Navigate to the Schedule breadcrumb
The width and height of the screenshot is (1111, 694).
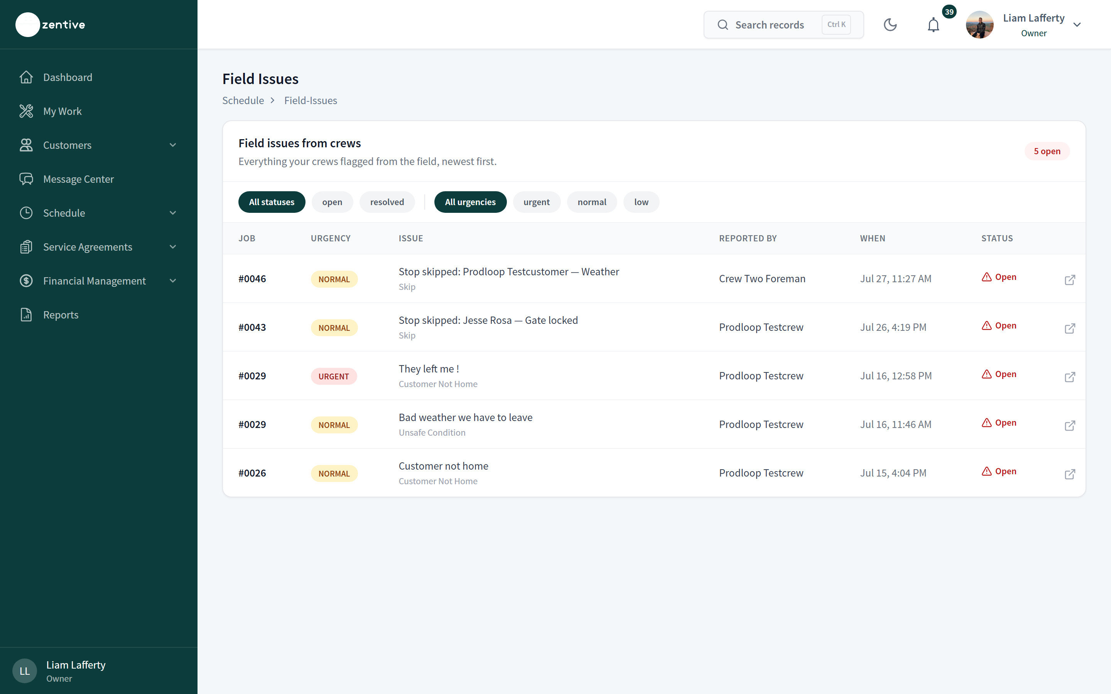point(243,101)
